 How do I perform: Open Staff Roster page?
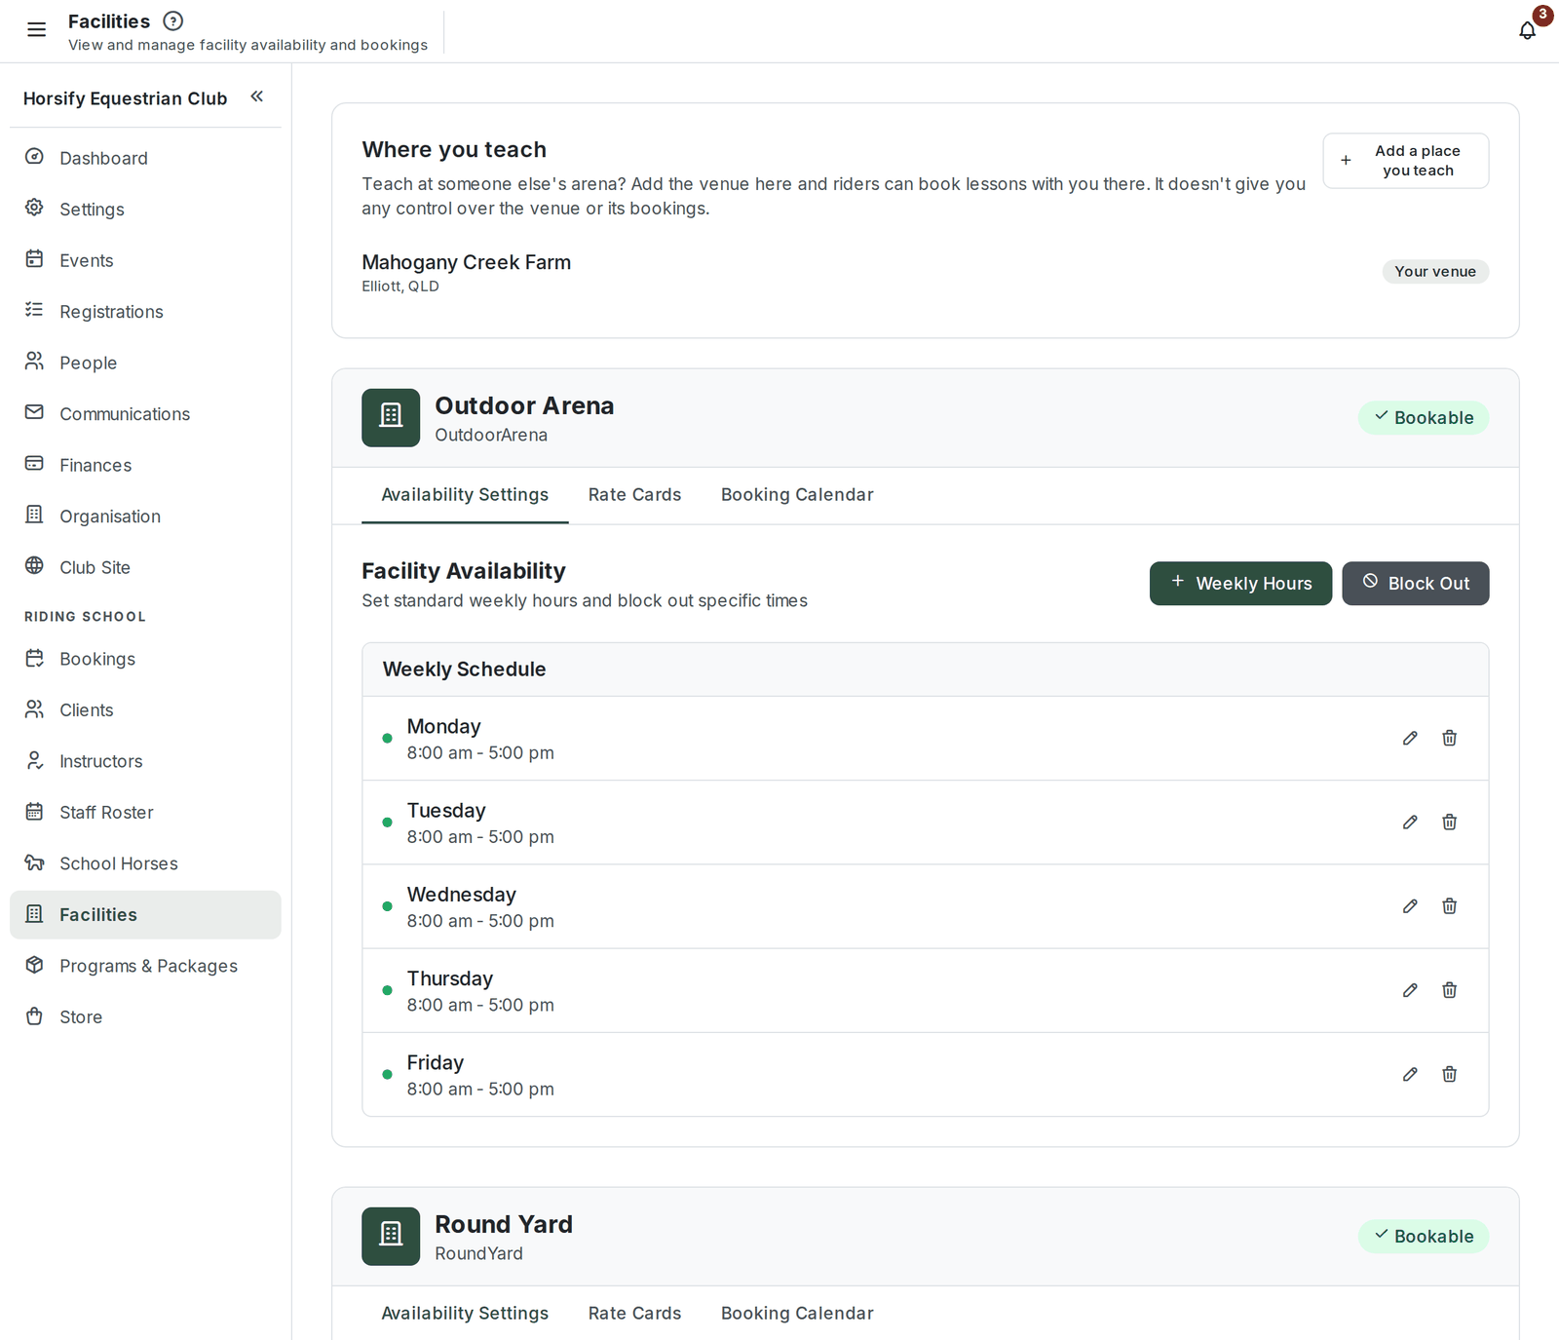pyautogui.click(x=145, y=812)
